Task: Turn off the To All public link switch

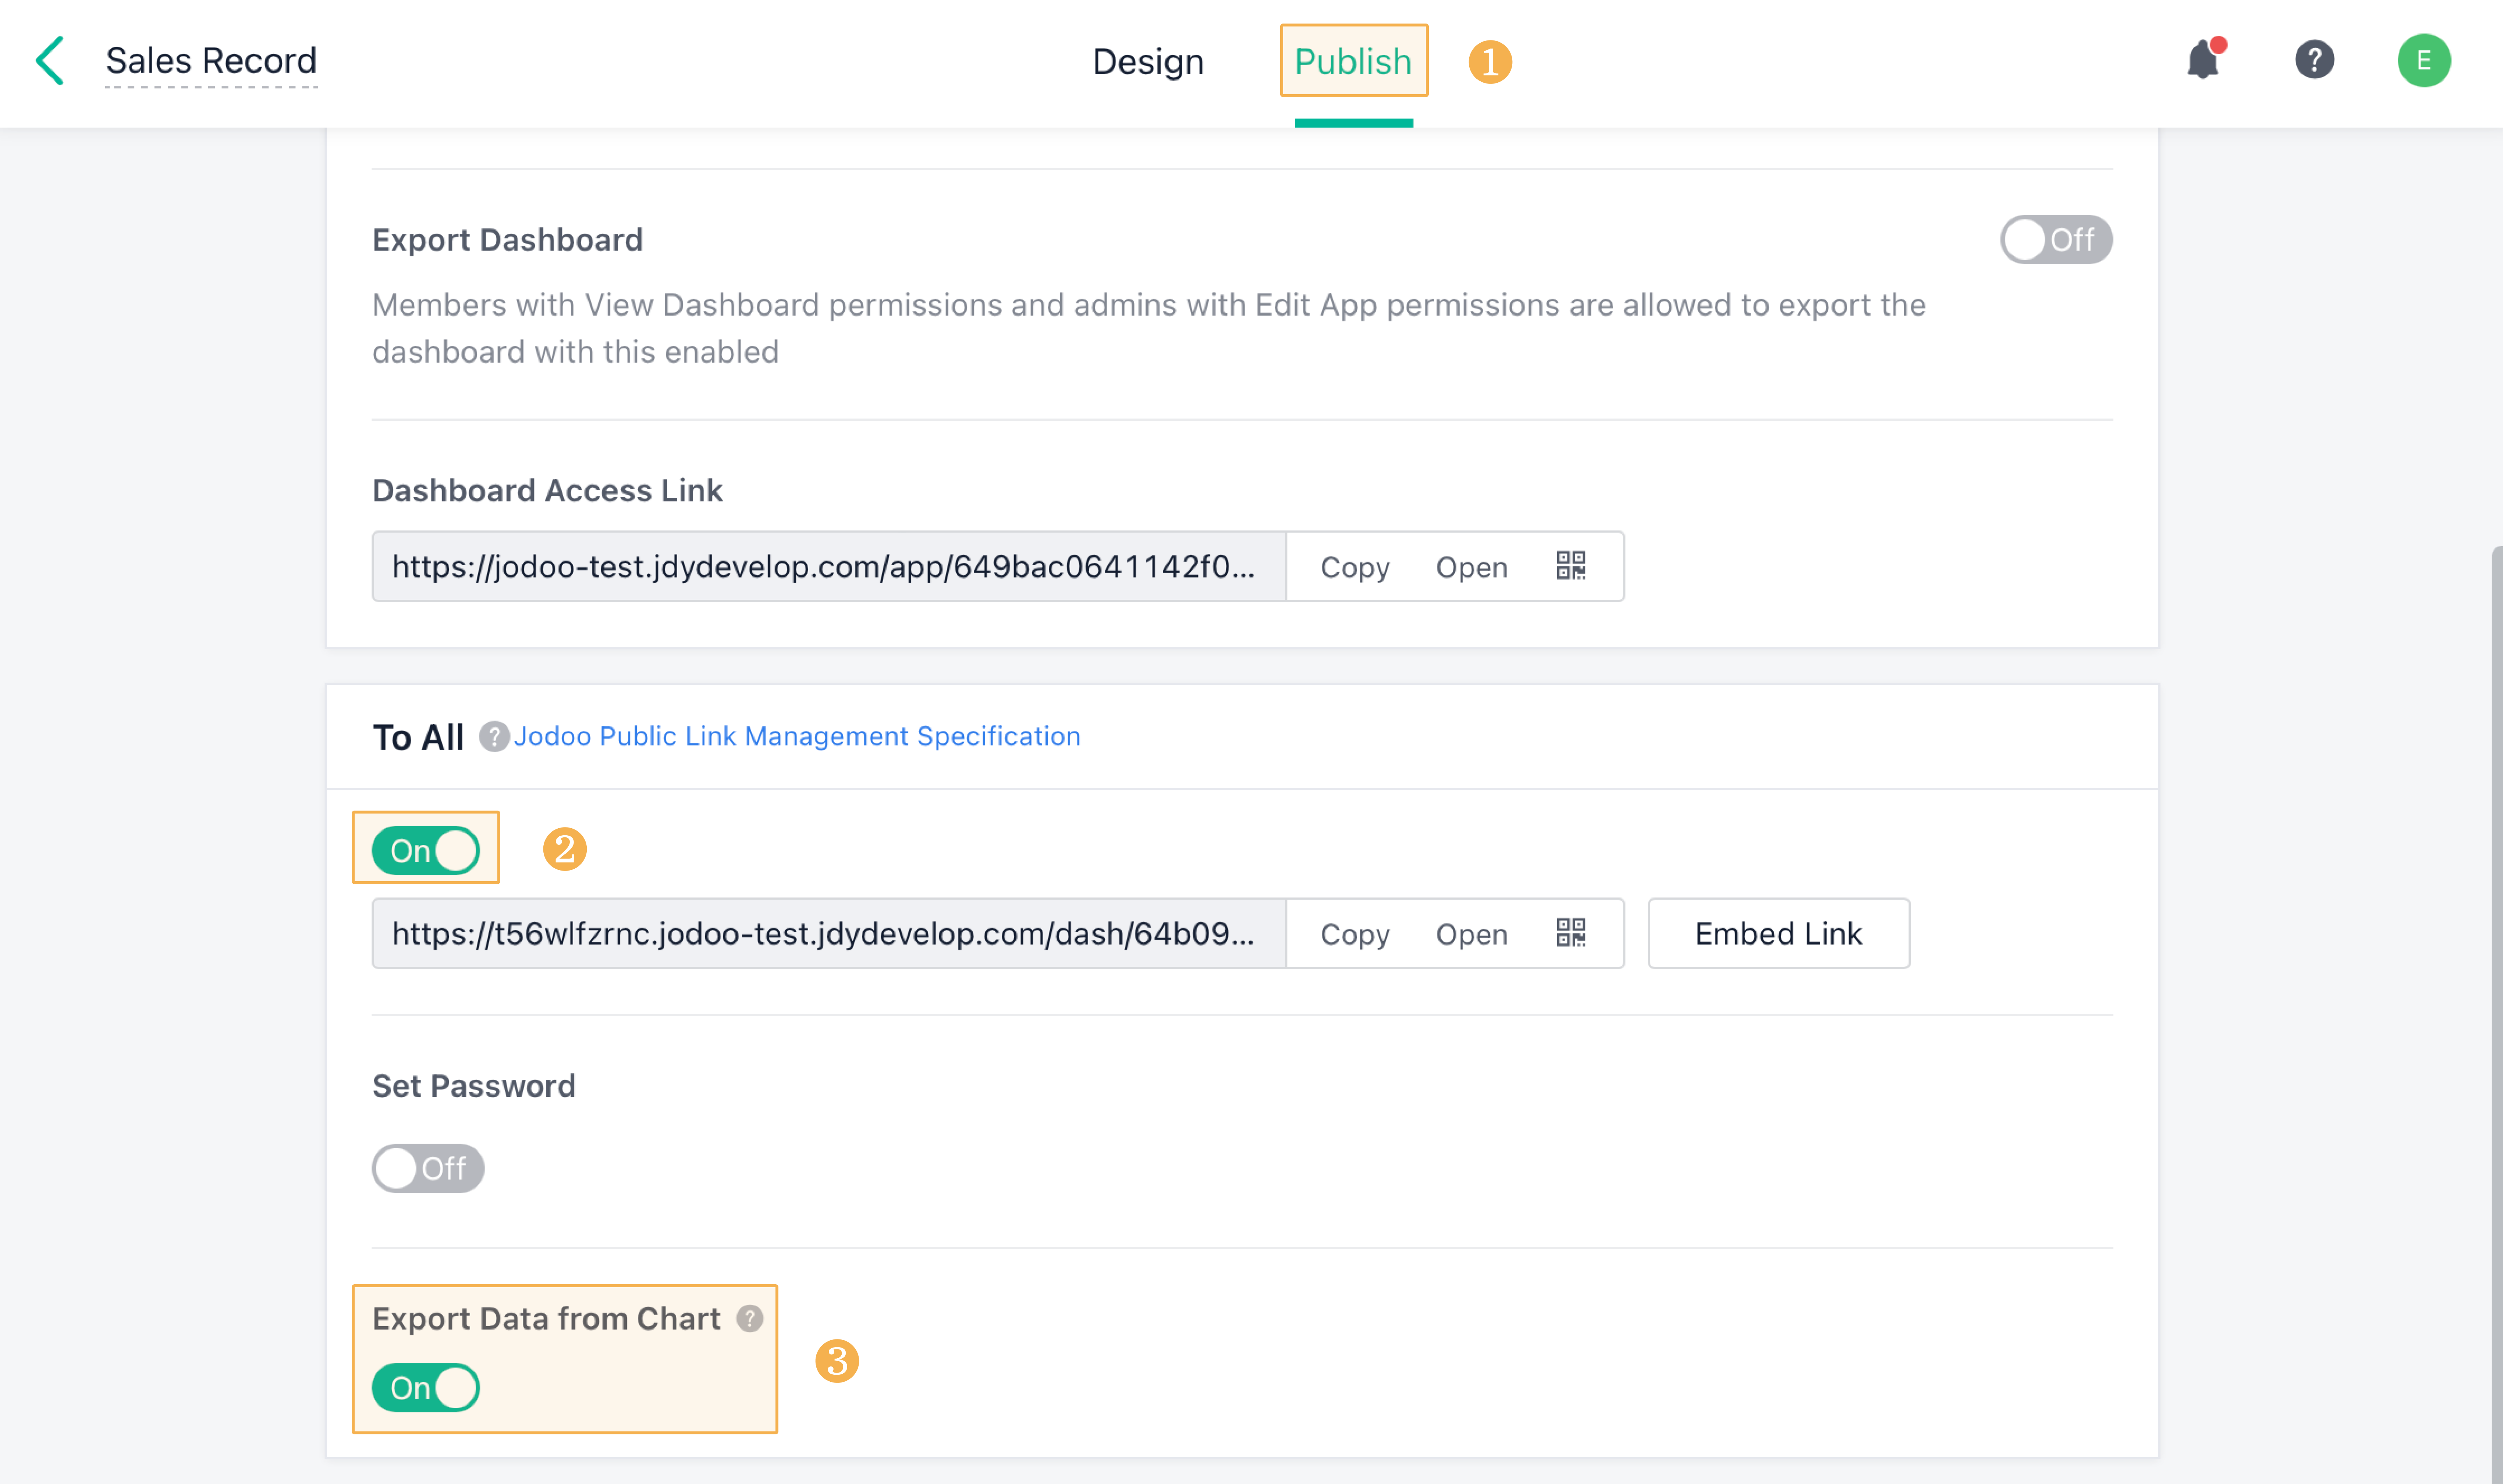Action: click(426, 851)
